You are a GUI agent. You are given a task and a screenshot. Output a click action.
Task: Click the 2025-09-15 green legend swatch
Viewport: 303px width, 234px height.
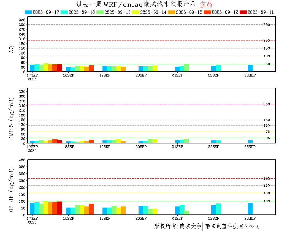click(100, 12)
